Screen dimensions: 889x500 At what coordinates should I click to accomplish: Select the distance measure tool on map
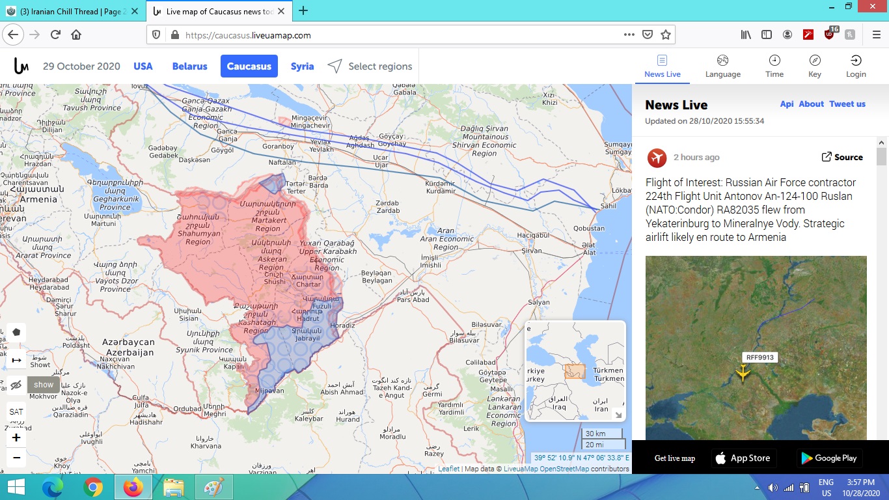click(x=16, y=359)
